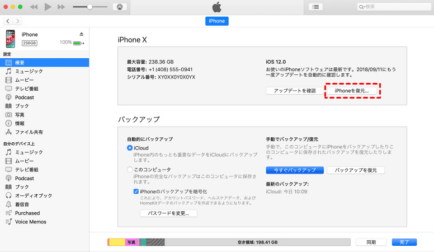Click the forward navigation chevron
This screenshot has width=434, height=252.
click(x=17, y=21)
